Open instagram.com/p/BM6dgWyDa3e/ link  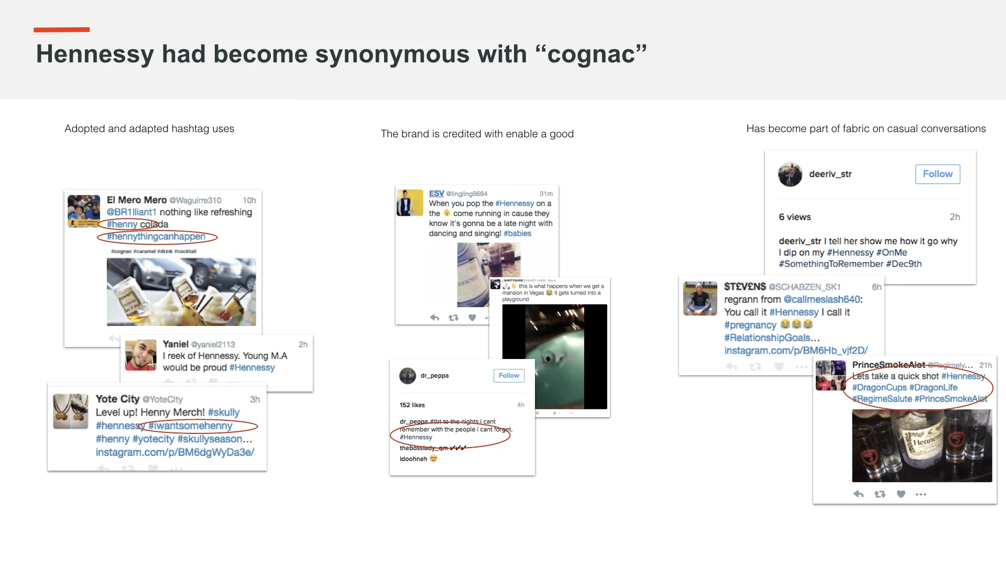click(x=174, y=452)
